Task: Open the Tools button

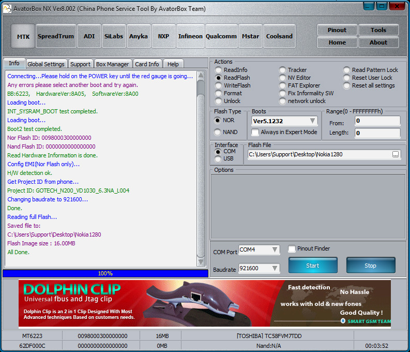Action: point(378,30)
